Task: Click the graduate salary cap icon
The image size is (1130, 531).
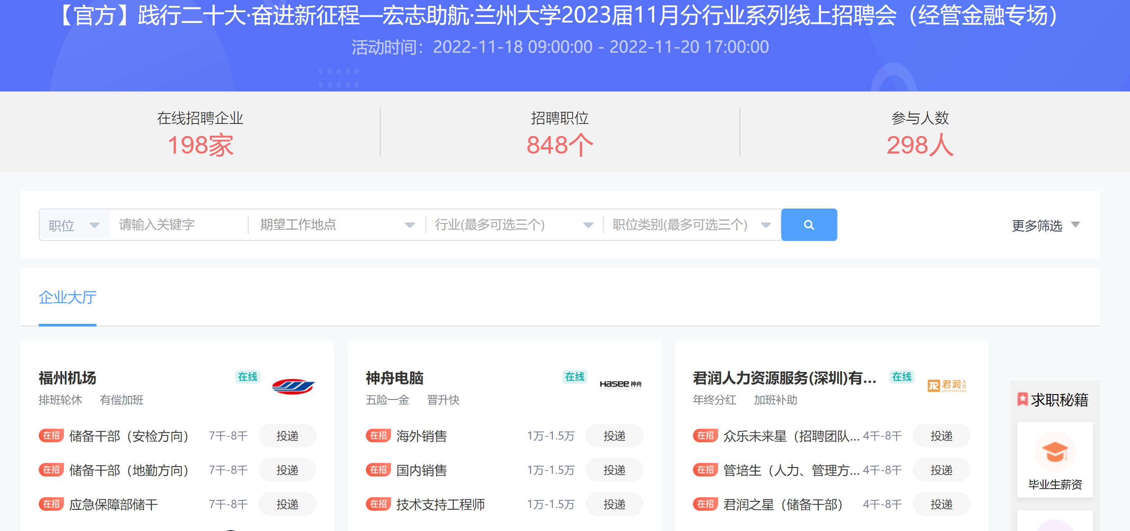Action: (x=1055, y=452)
